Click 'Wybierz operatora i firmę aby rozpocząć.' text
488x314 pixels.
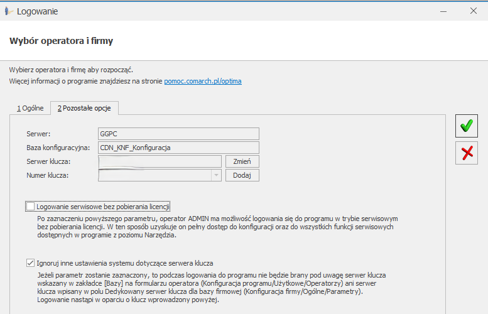(x=71, y=70)
